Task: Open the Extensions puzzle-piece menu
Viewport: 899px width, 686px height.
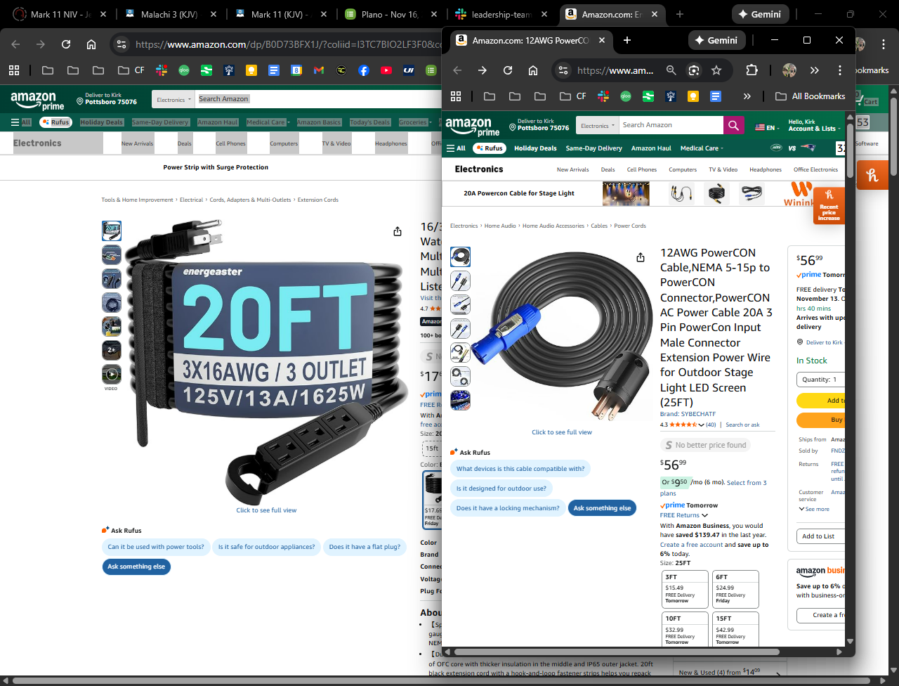Action: (x=752, y=70)
